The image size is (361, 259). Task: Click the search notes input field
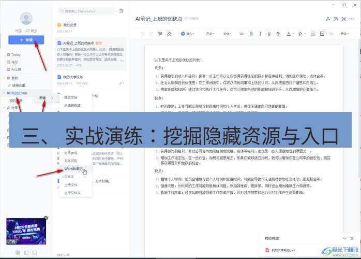click(86, 11)
